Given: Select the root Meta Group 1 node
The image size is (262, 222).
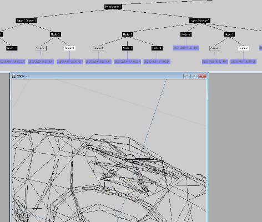Looking at the screenshot, I should [x=113, y=7].
